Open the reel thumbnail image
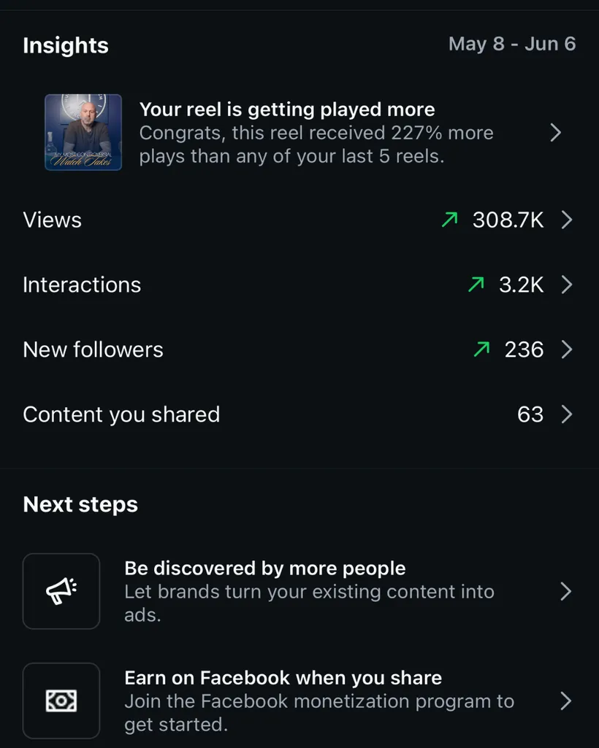 (83, 132)
